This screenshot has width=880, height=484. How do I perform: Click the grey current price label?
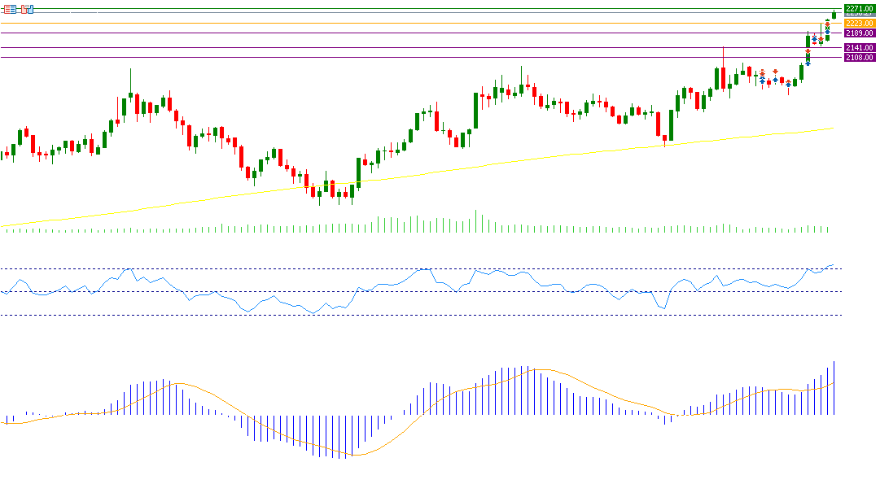pyautogui.click(x=859, y=15)
